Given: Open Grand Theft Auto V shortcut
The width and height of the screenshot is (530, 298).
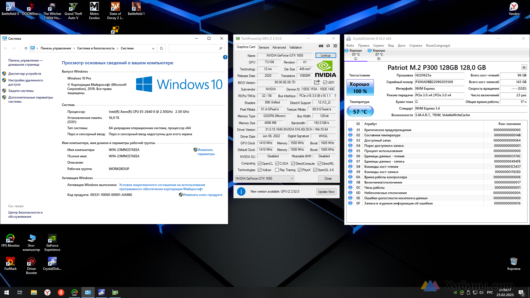Looking at the screenshot, I should pyautogui.click(x=73, y=11).
